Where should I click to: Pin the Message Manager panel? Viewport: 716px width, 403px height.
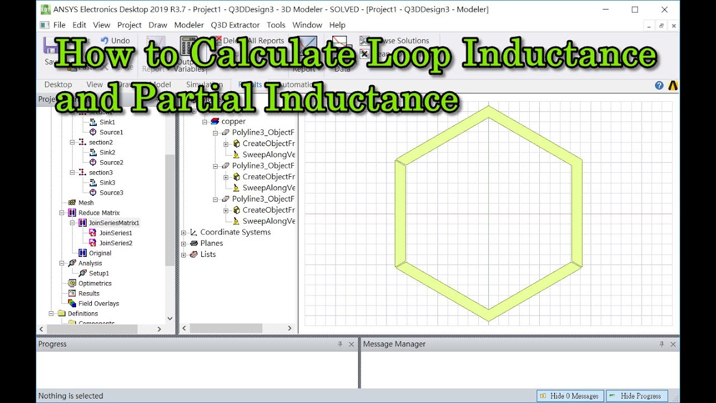pos(662,344)
